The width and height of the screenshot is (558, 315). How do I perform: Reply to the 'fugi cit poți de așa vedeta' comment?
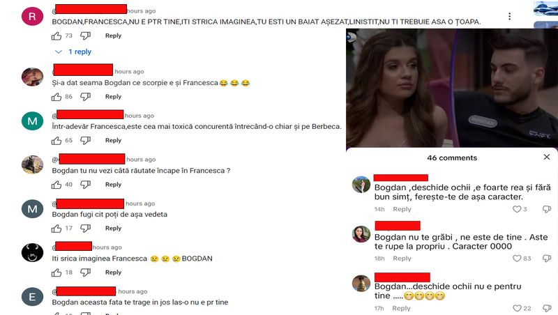[x=113, y=229]
